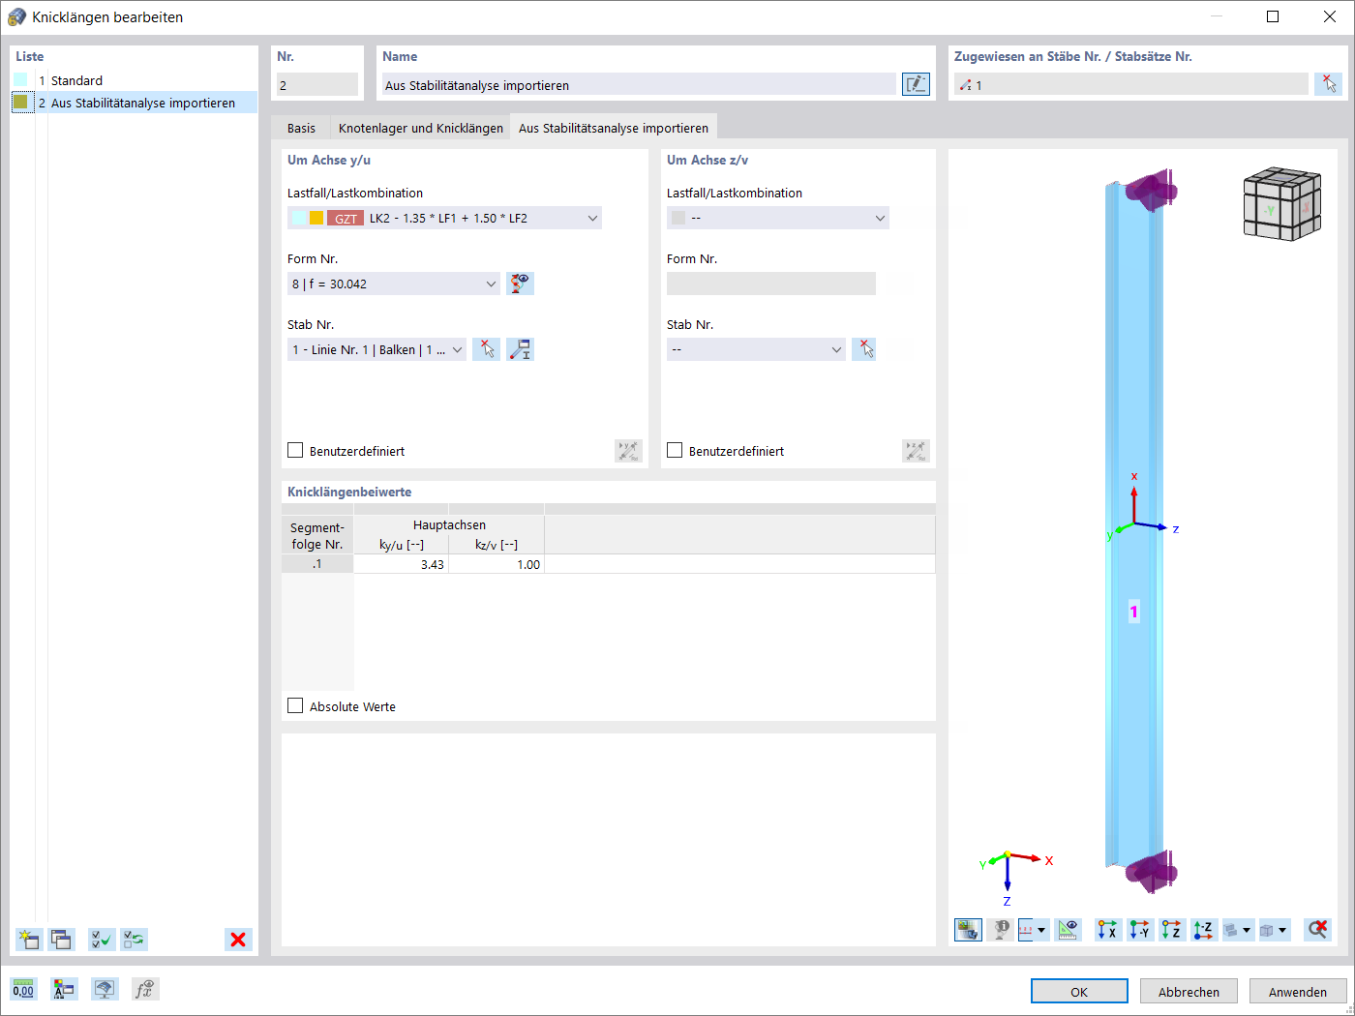Enable Benutzerdefiniert for axis y/u
Viewport: 1355px width, 1016px height.
click(295, 450)
